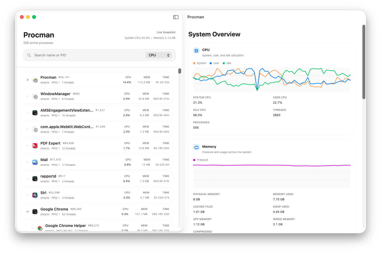Click the Siri app icon
381x253 pixels.
[35, 195]
